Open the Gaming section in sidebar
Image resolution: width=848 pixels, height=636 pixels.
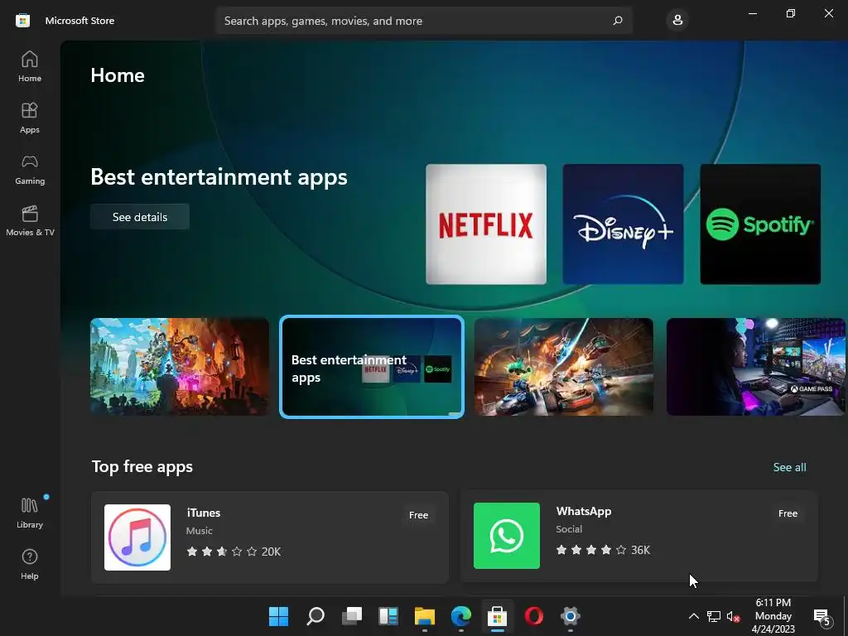[x=30, y=169]
